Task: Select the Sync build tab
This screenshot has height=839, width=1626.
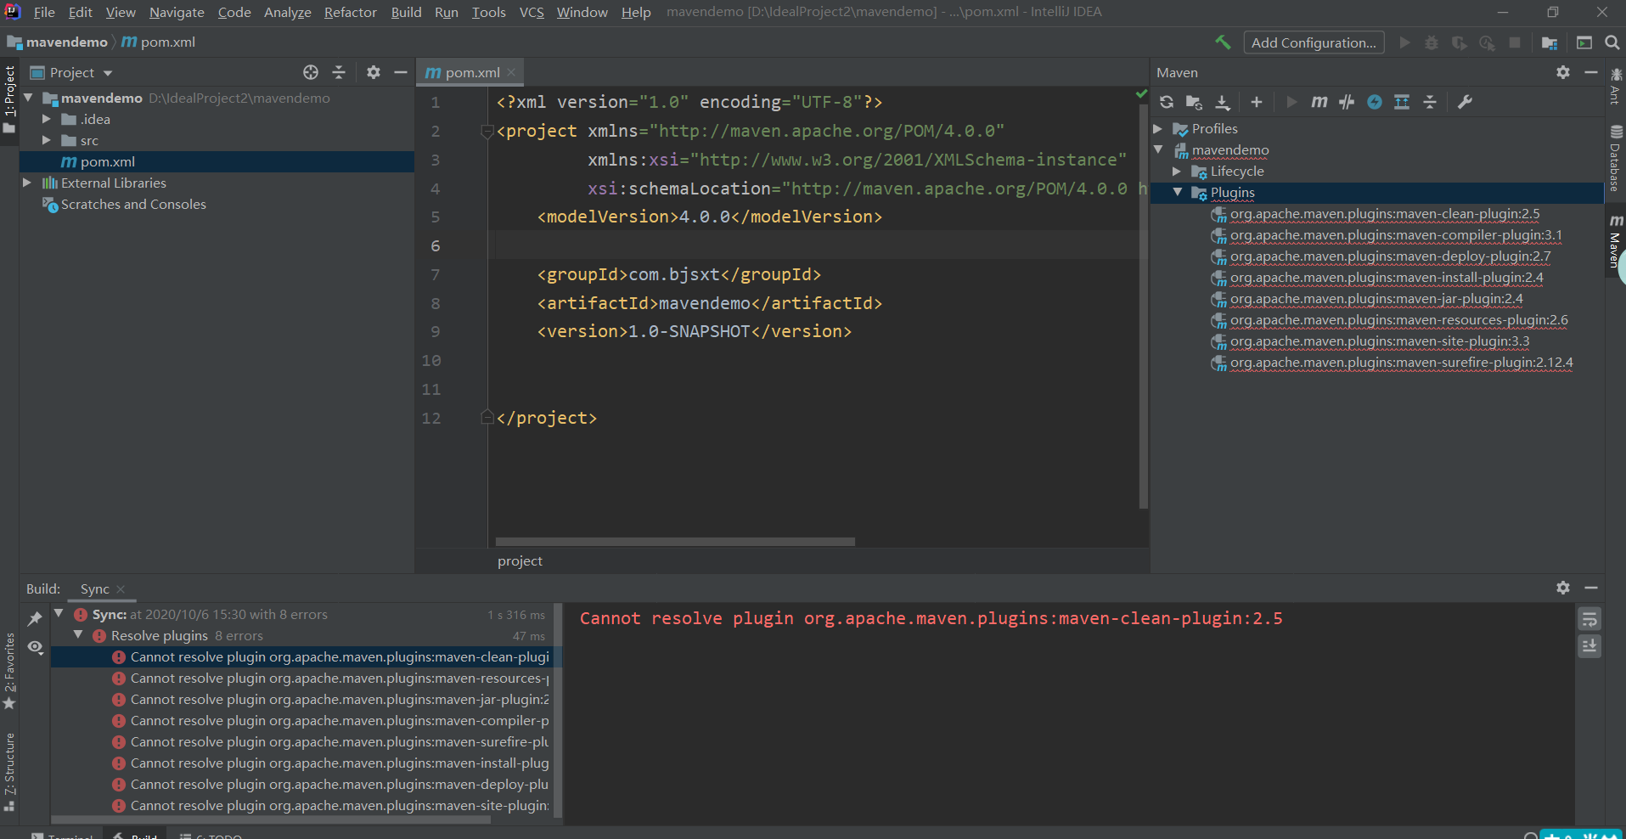Action: (95, 588)
